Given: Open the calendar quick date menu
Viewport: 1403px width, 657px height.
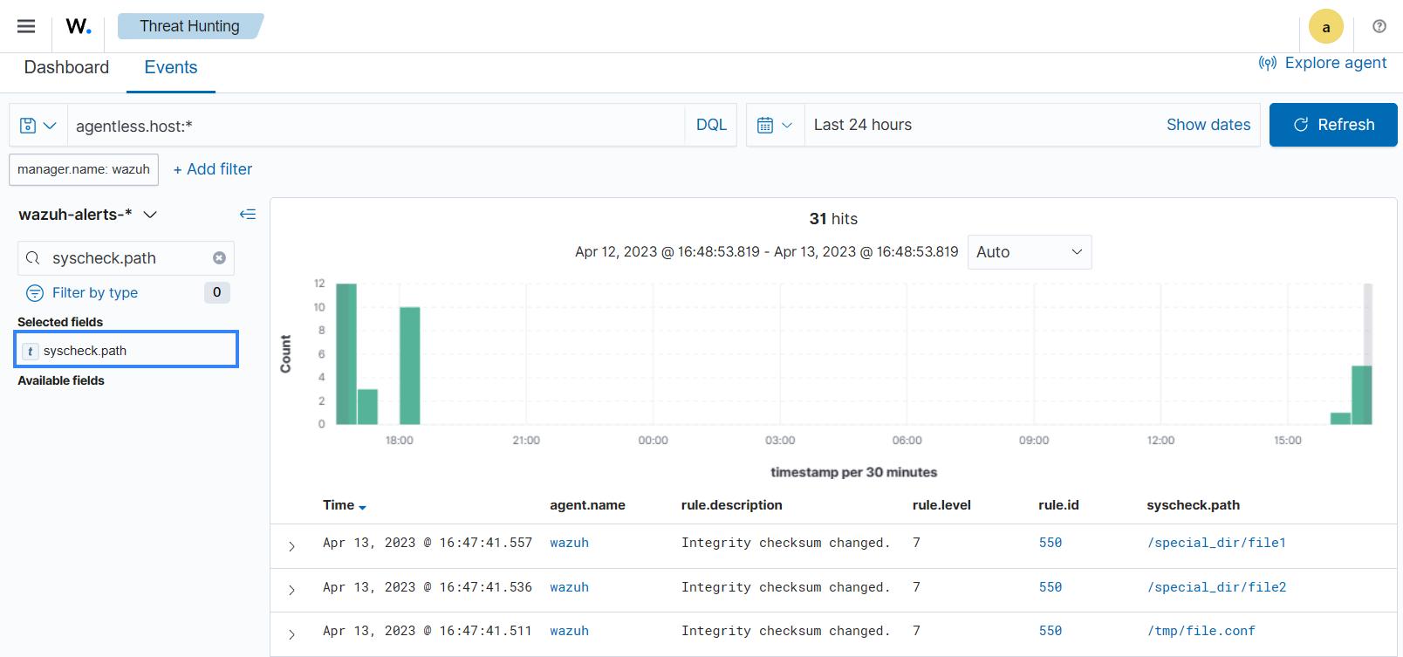Looking at the screenshot, I should (x=775, y=126).
